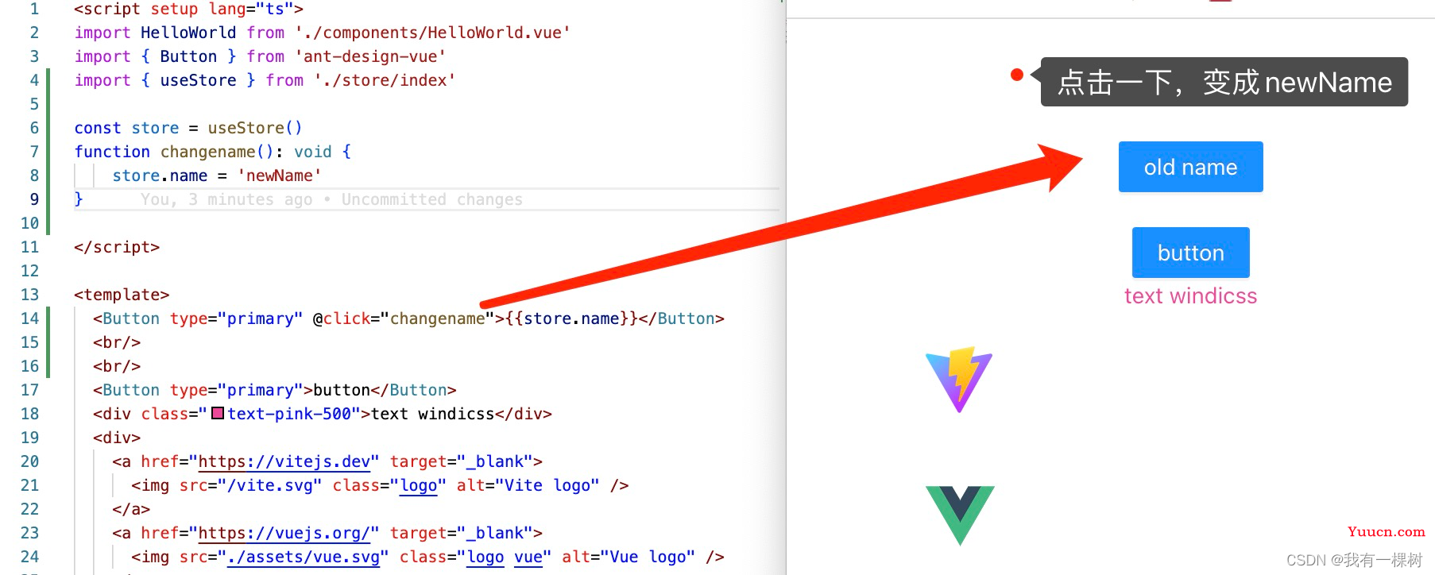Click the 'newName' string on line 8
This screenshot has height=575, width=1435.
[x=279, y=176]
